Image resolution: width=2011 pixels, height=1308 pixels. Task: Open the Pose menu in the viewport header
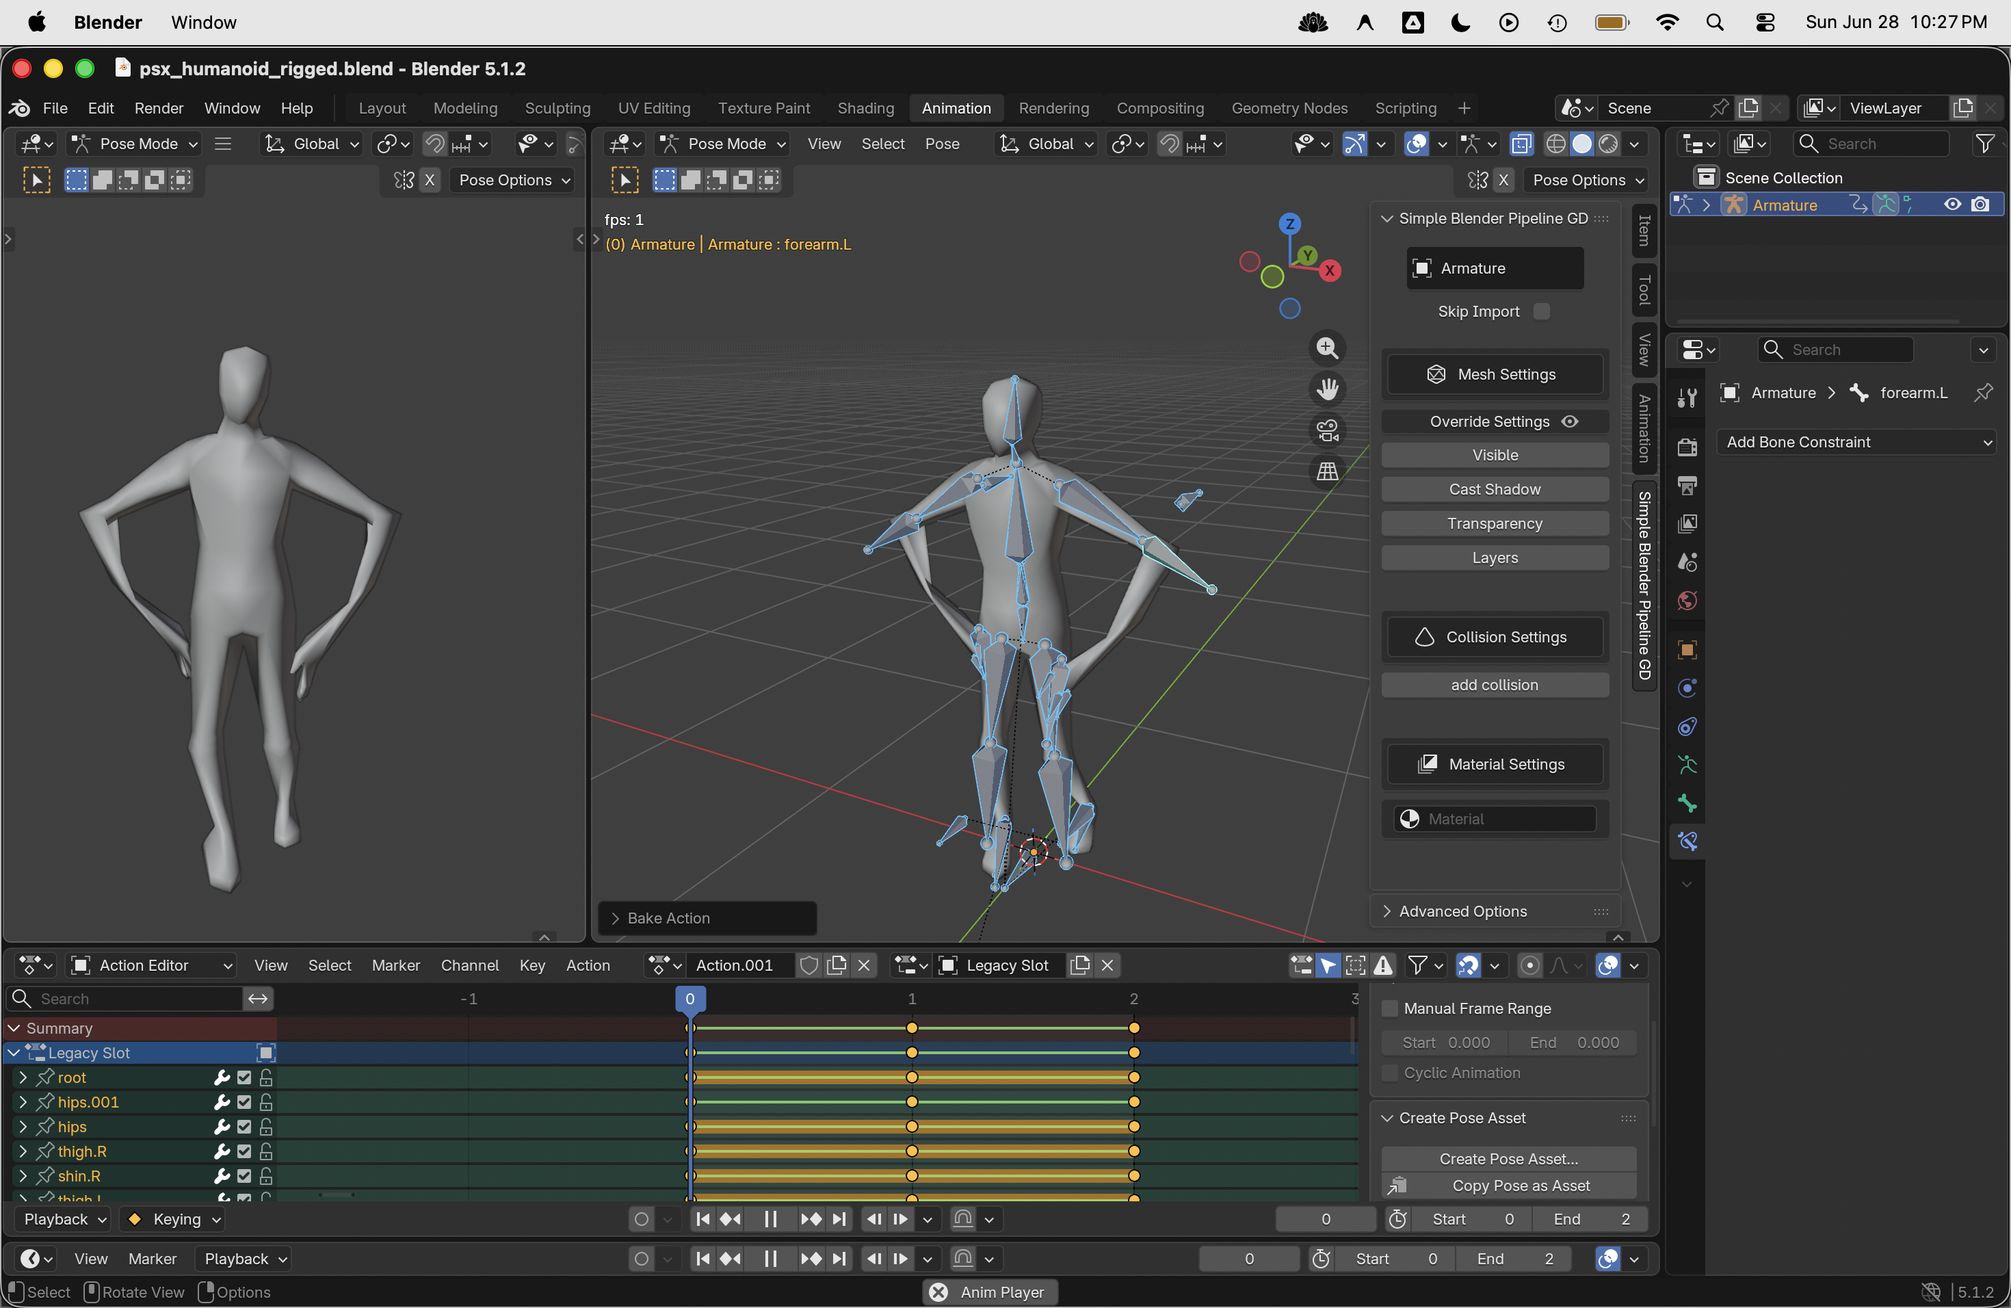(942, 144)
